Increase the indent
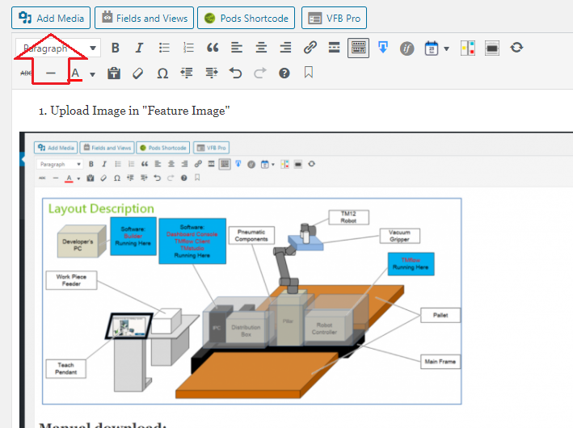The height and width of the screenshot is (428, 573). pyautogui.click(x=211, y=73)
